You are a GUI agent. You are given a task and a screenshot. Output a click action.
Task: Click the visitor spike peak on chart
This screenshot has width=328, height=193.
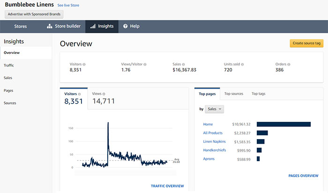[108, 123]
